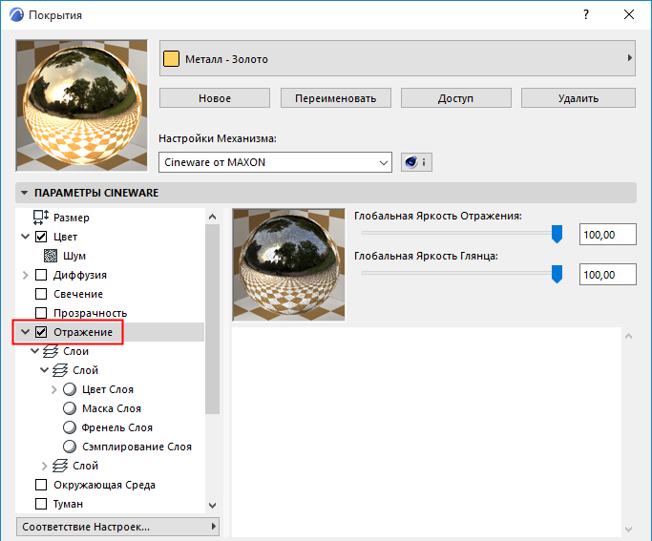
Task: Toggle the Цвет checkbox
Action: (x=41, y=237)
